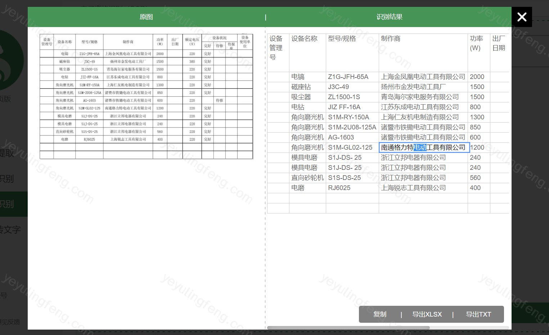Click the 出厂日期 column header

[500, 53]
